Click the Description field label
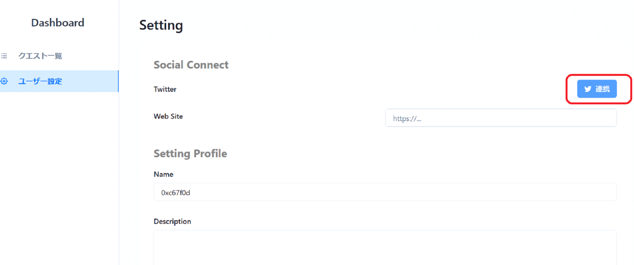634x265 pixels. point(172,221)
